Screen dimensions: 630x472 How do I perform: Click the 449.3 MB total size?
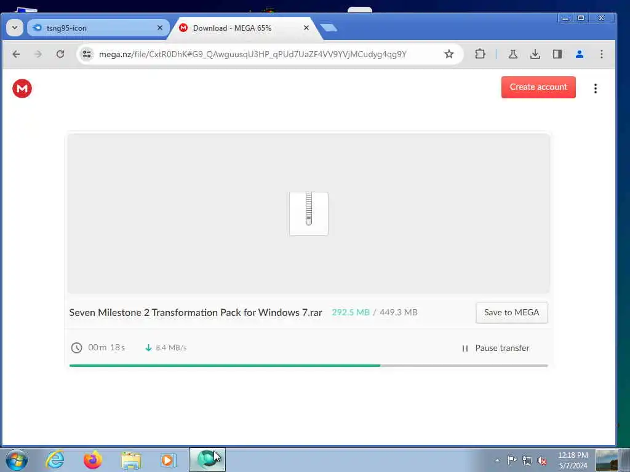pos(399,312)
